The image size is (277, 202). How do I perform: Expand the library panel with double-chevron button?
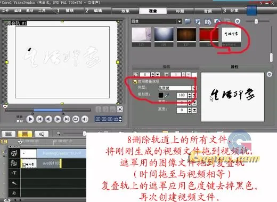click(238, 21)
